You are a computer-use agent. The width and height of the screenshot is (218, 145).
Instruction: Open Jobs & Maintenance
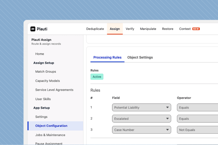50,135
